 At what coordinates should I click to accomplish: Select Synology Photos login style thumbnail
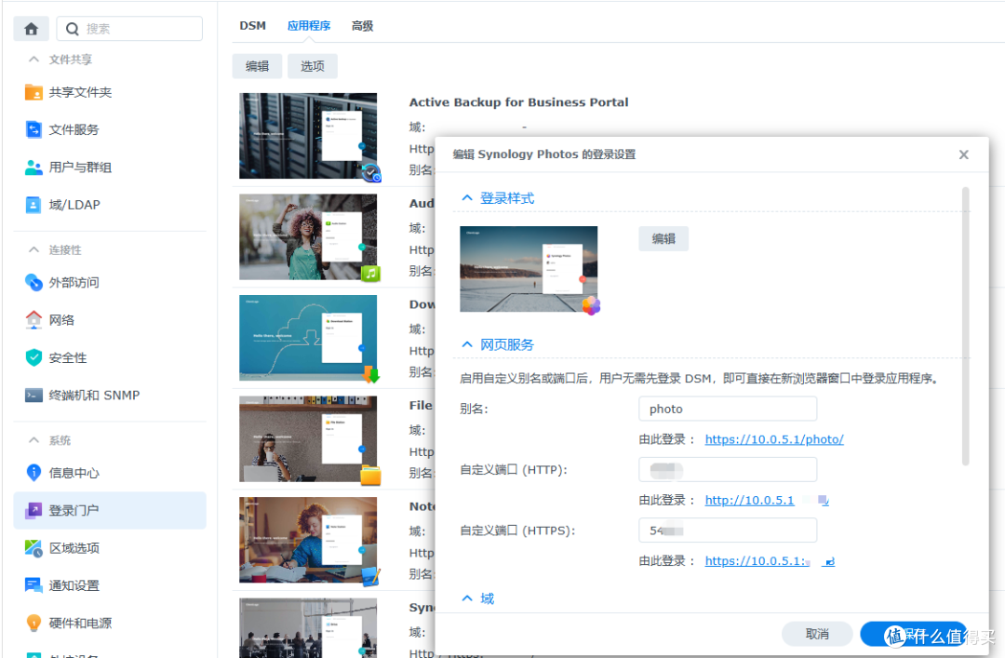pos(529,269)
